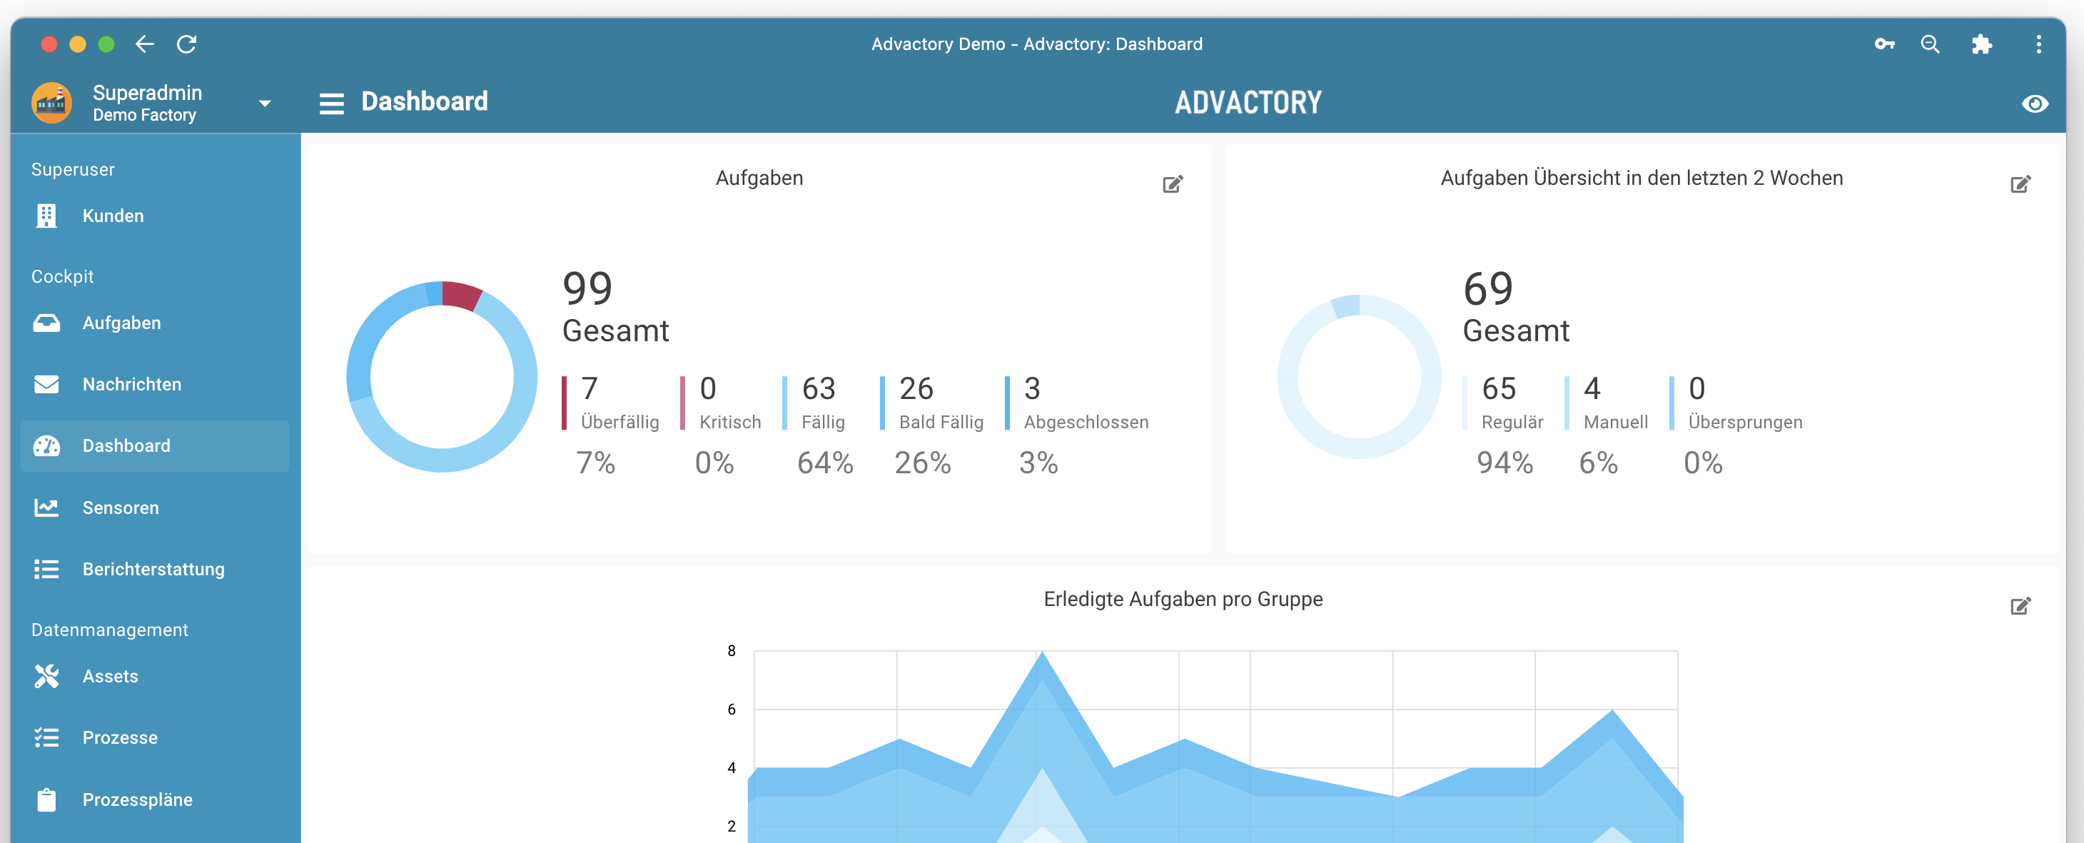
Task: Navigate to Assets
Action: (x=156, y=675)
